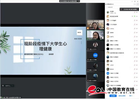The image size is (139, 99).
Task: Click the muted microphone icon beside Joshua
Action: click(x=134, y=29)
